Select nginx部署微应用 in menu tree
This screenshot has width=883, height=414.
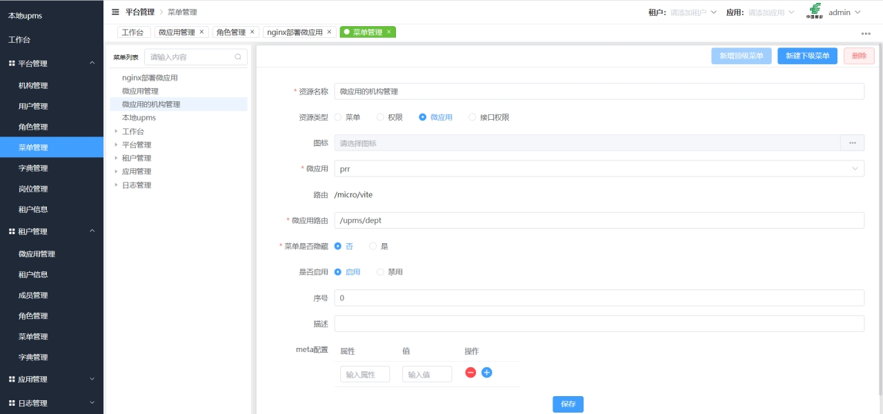click(x=150, y=78)
